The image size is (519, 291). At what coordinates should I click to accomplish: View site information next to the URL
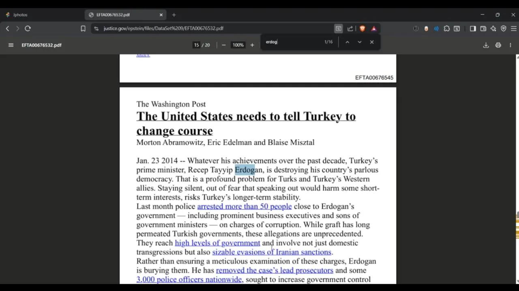pos(96,28)
